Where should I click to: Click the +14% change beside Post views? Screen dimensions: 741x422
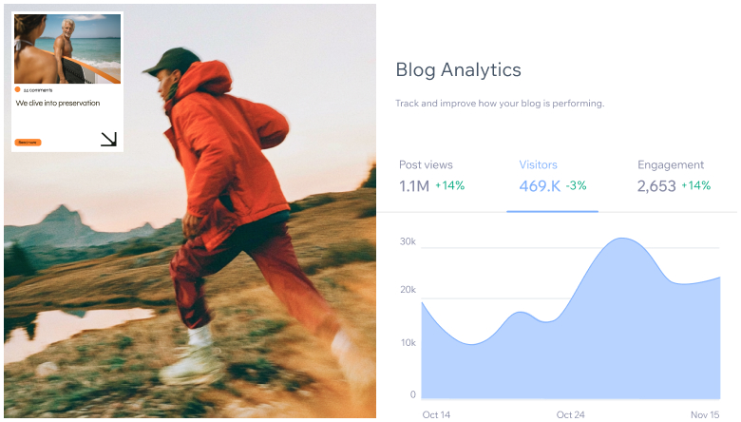tap(450, 185)
